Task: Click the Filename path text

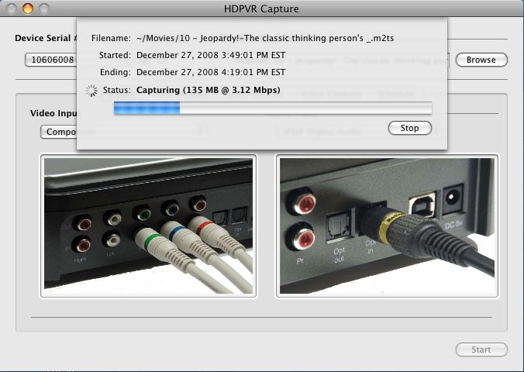Action: [x=265, y=38]
